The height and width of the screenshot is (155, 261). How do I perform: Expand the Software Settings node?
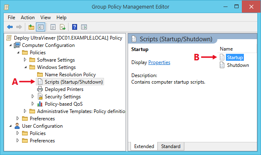click(25, 60)
